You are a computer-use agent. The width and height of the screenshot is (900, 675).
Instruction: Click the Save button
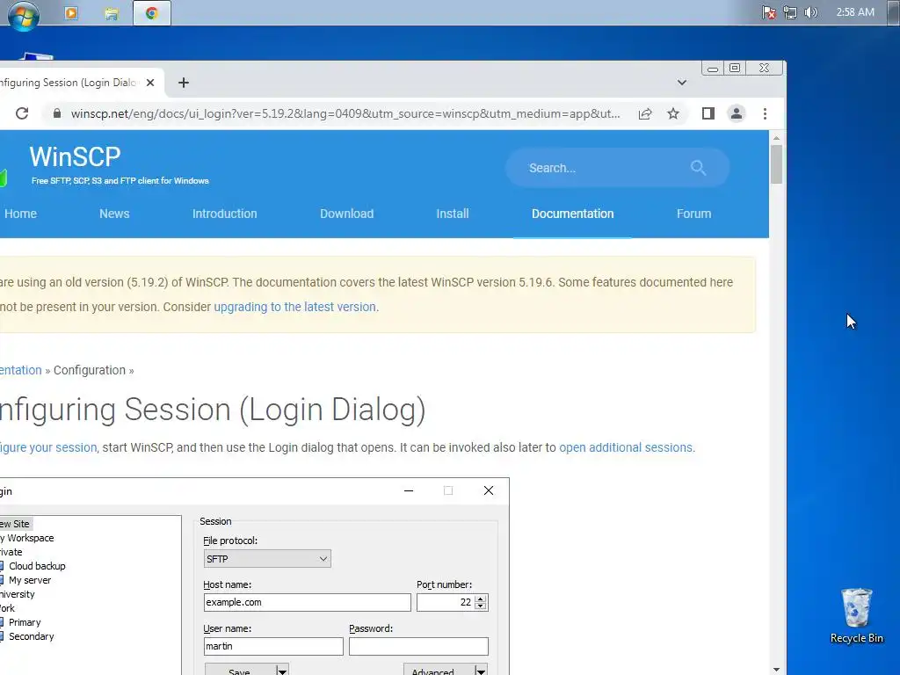click(239, 670)
